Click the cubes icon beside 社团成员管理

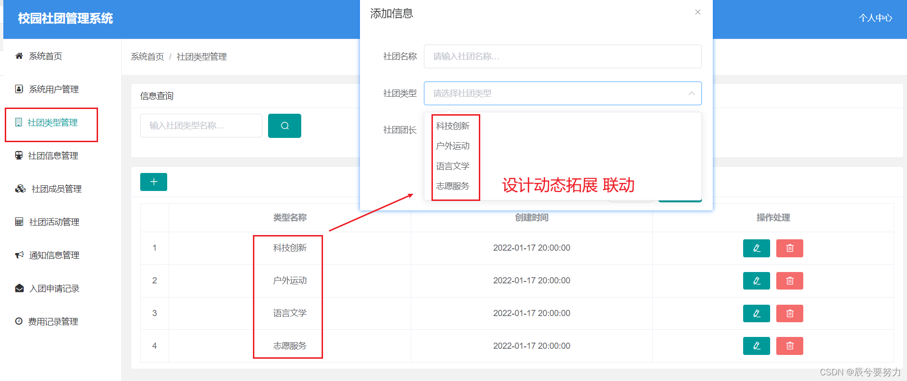pos(20,189)
